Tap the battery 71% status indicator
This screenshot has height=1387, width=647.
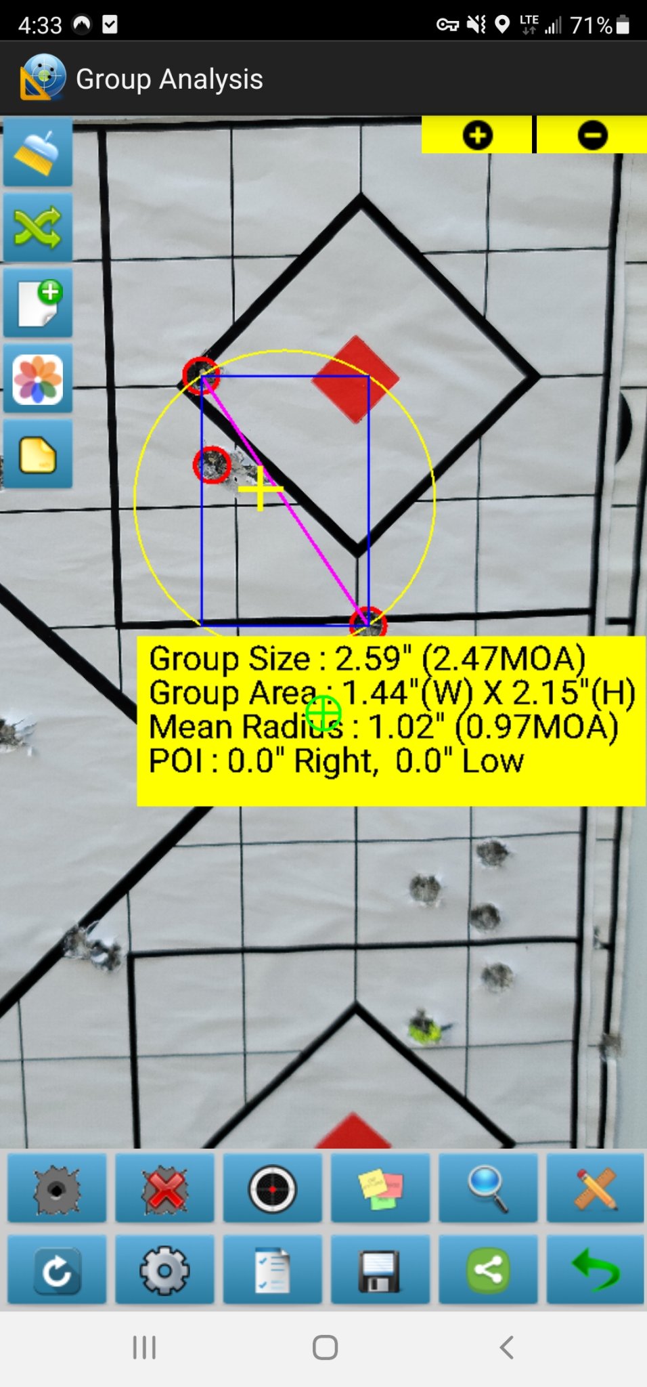pos(600,25)
